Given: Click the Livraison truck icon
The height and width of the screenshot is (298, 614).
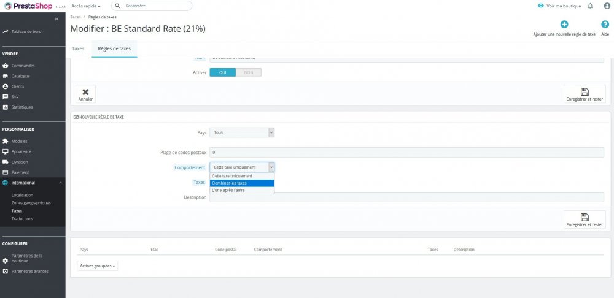Looking at the screenshot, I should click(x=6, y=162).
